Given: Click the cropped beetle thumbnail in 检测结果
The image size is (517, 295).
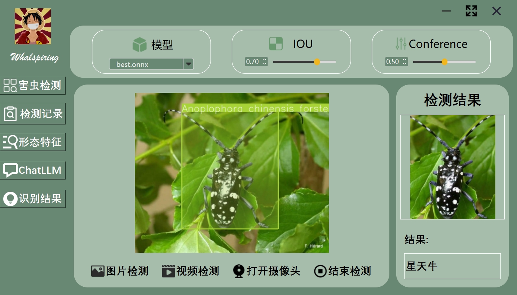Looking at the screenshot, I should (452, 167).
